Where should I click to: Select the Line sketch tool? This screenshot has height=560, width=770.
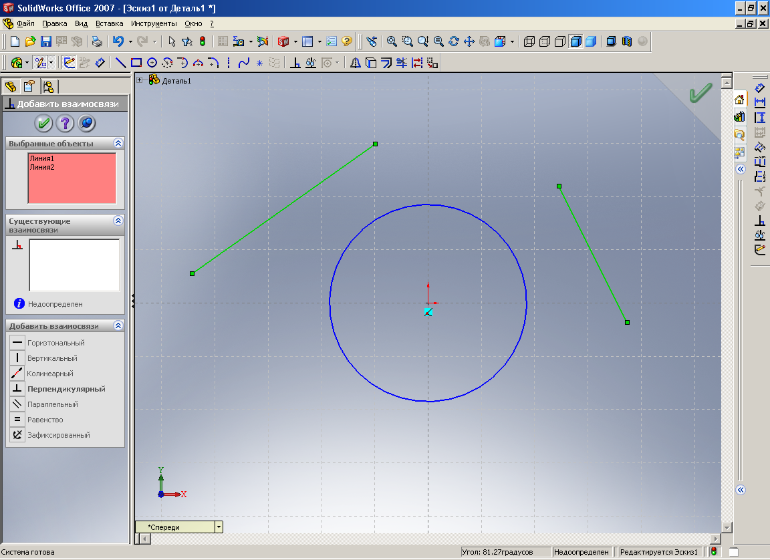pos(121,63)
